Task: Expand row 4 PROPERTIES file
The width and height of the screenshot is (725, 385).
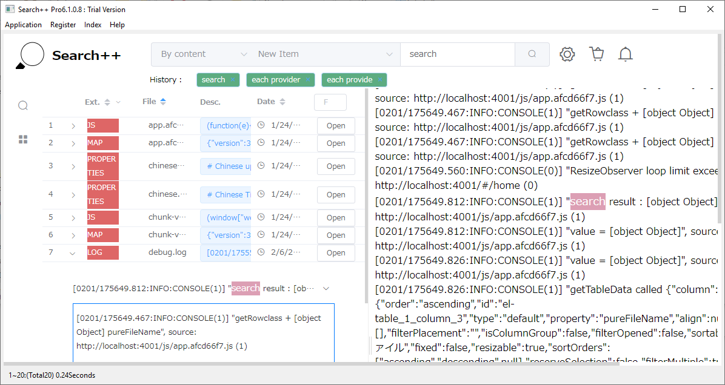Action: click(x=73, y=196)
